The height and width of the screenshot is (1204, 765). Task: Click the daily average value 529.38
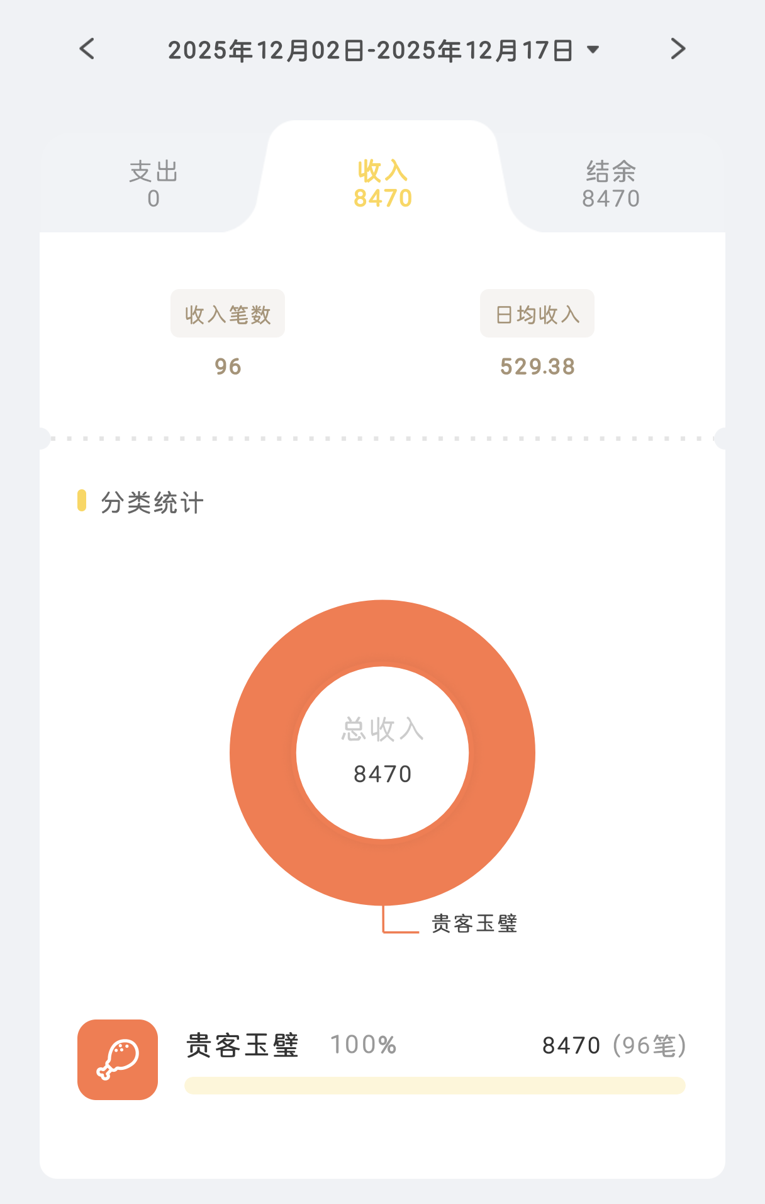537,366
